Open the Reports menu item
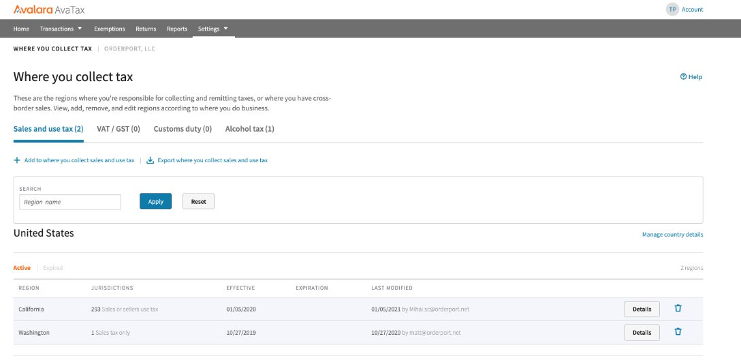The image size is (741, 362). coord(177,29)
